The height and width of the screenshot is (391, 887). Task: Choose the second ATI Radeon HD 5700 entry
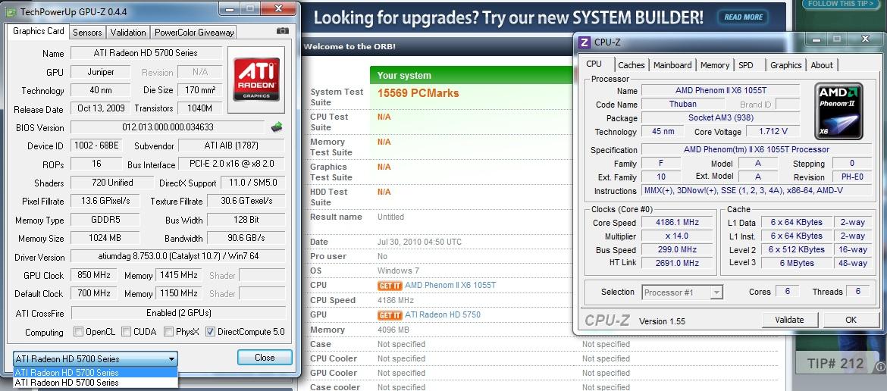coord(95,383)
